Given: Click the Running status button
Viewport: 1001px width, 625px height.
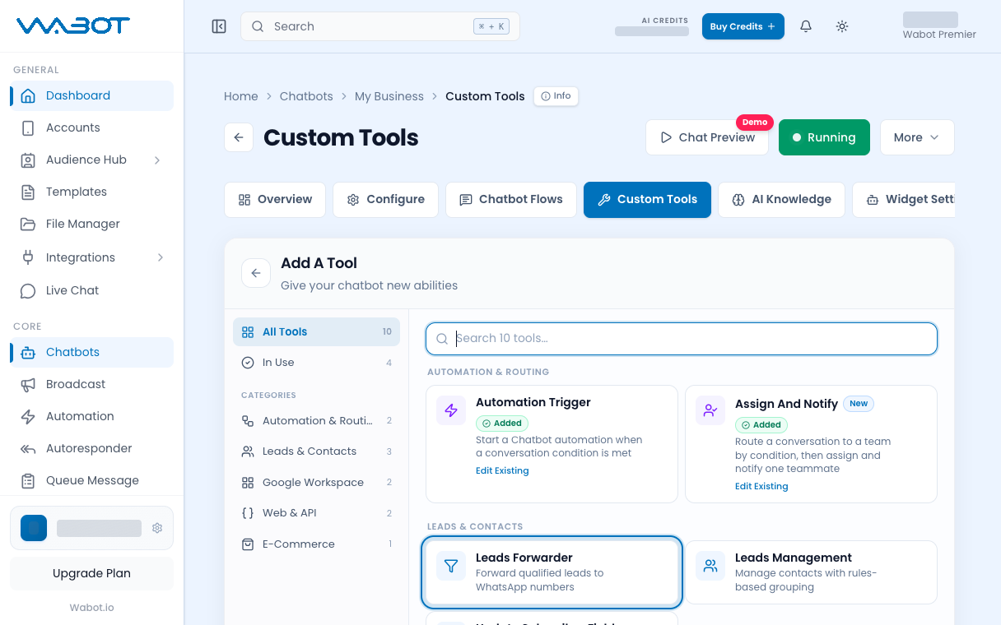Looking at the screenshot, I should point(824,137).
